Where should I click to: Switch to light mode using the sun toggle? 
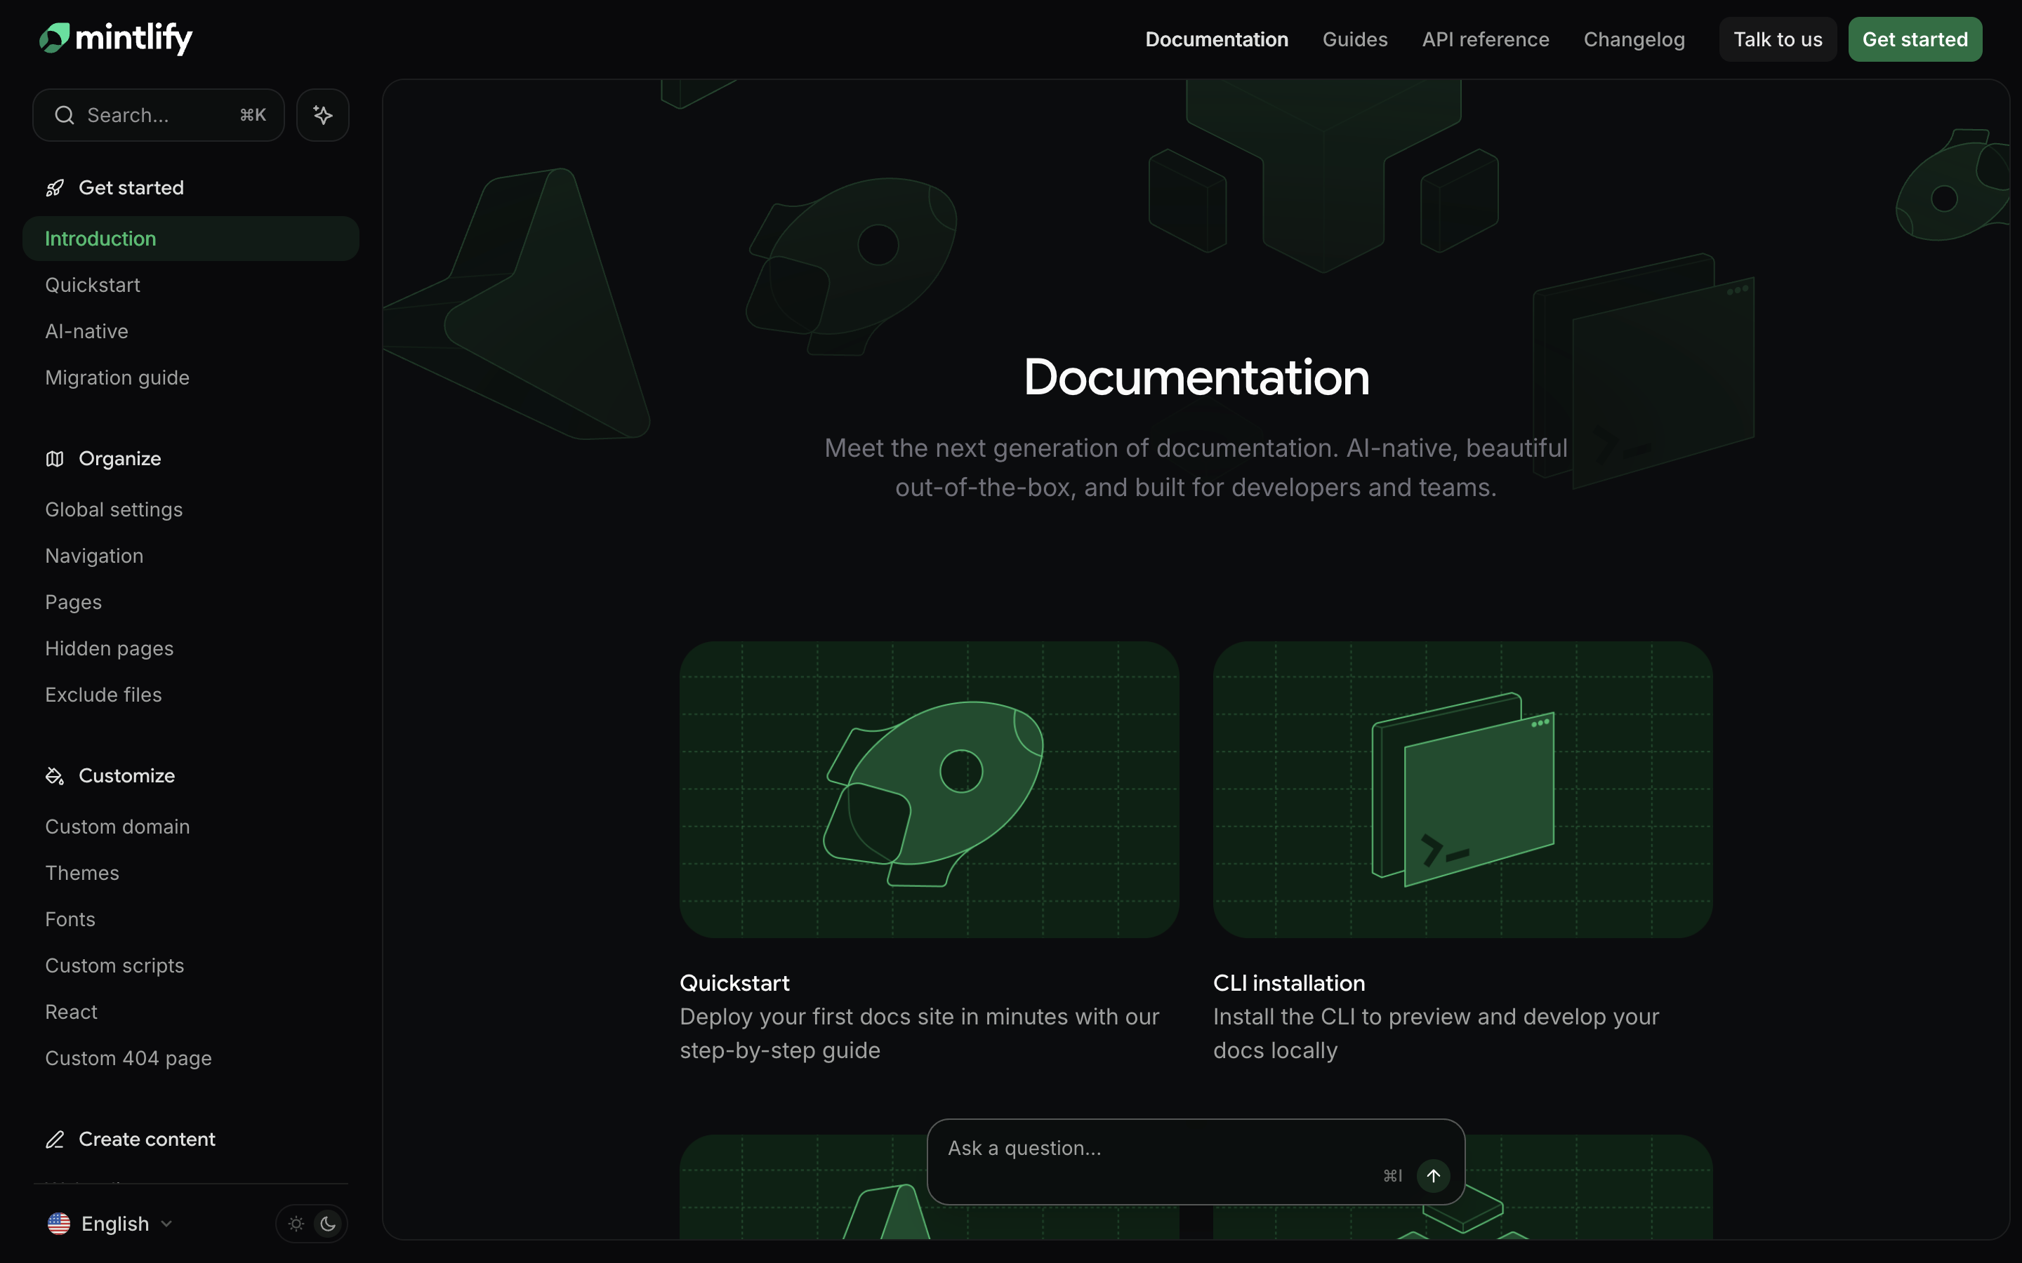pos(295,1223)
